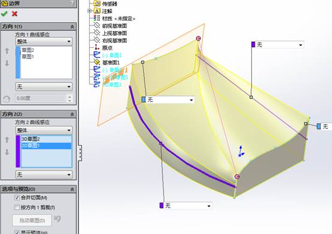
Task: Select 前视基准面 label in tree
Action: (x=114, y=26)
